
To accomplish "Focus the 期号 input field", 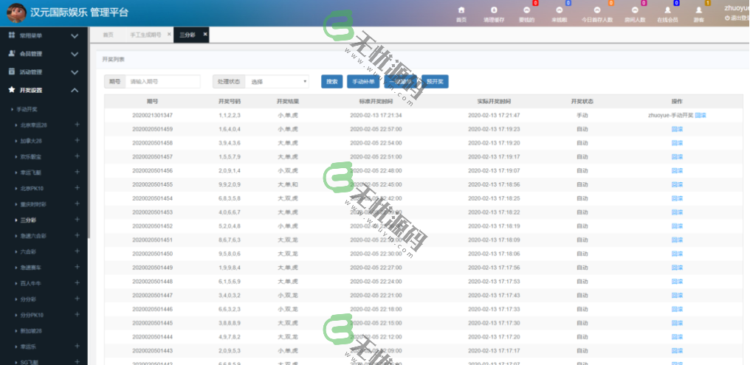I will (x=162, y=82).
